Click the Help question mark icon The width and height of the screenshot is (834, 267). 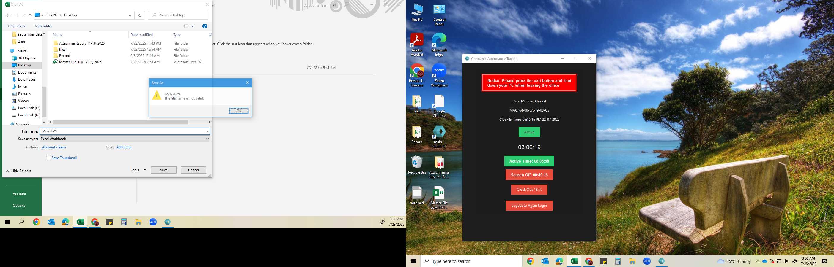(x=204, y=26)
